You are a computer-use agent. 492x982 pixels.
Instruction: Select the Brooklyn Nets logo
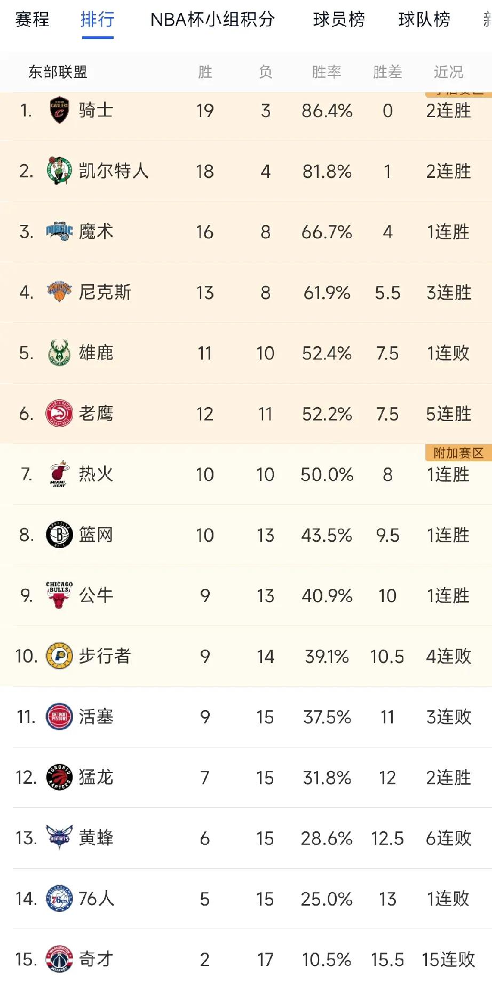point(59,535)
